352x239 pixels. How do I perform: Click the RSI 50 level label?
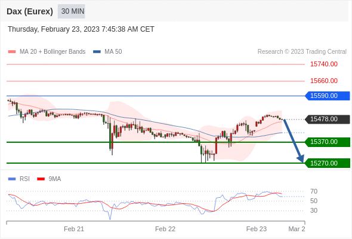314,201
